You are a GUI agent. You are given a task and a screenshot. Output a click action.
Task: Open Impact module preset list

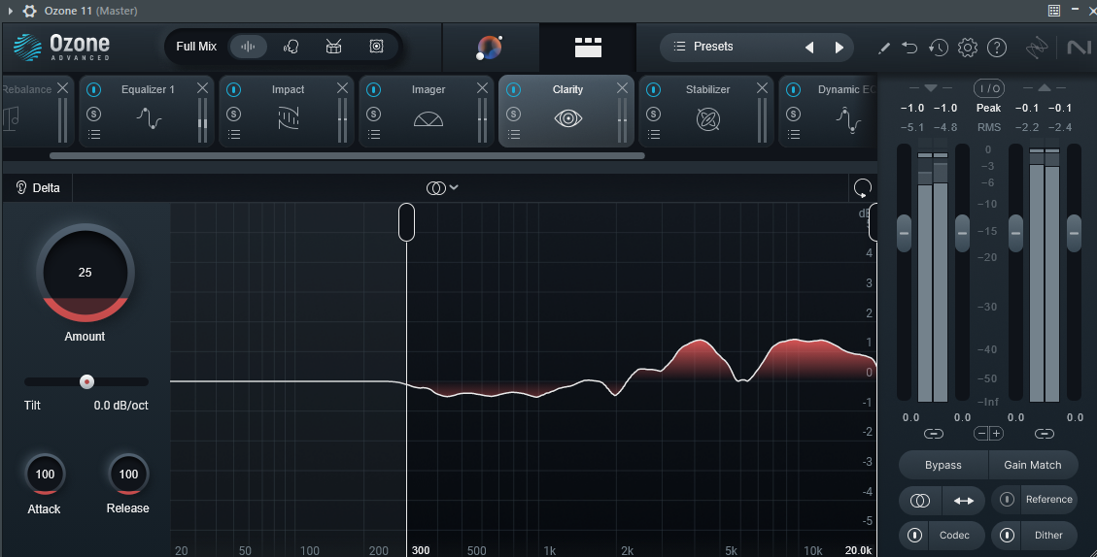(233, 134)
